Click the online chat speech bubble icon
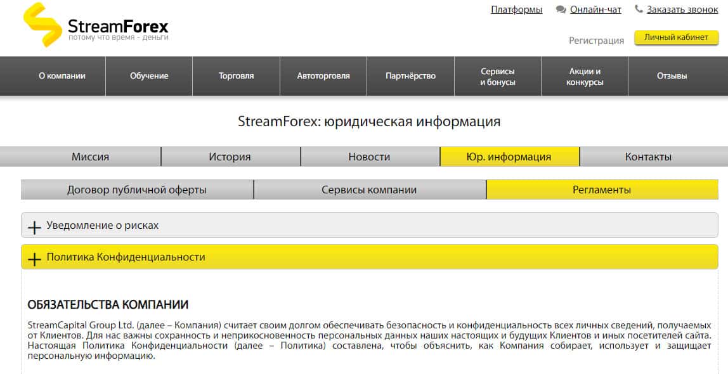 [x=561, y=10]
